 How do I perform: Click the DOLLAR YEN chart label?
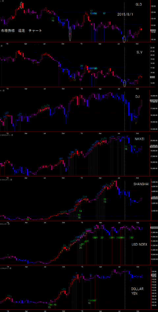[x=137, y=291]
